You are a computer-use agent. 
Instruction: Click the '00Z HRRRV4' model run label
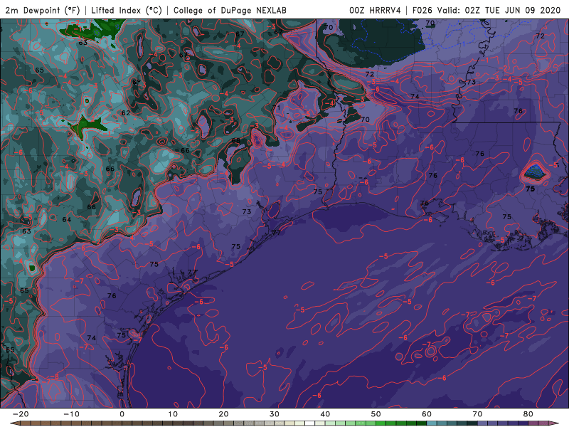click(375, 10)
